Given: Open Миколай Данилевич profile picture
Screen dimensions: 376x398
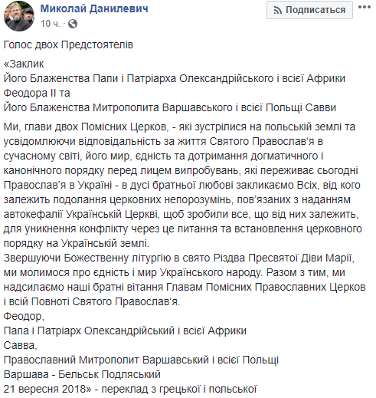Looking at the screenshot, I should (19, 16).
